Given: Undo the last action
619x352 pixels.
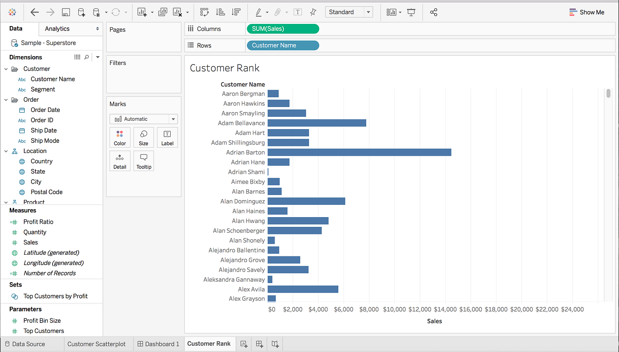Looking at the screenshot, I should (34, 12).
